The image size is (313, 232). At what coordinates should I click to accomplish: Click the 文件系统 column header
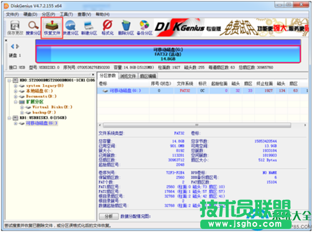185,84
